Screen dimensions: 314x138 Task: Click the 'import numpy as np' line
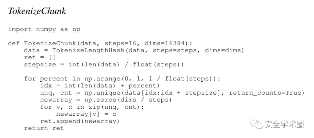tap(44, 29)
